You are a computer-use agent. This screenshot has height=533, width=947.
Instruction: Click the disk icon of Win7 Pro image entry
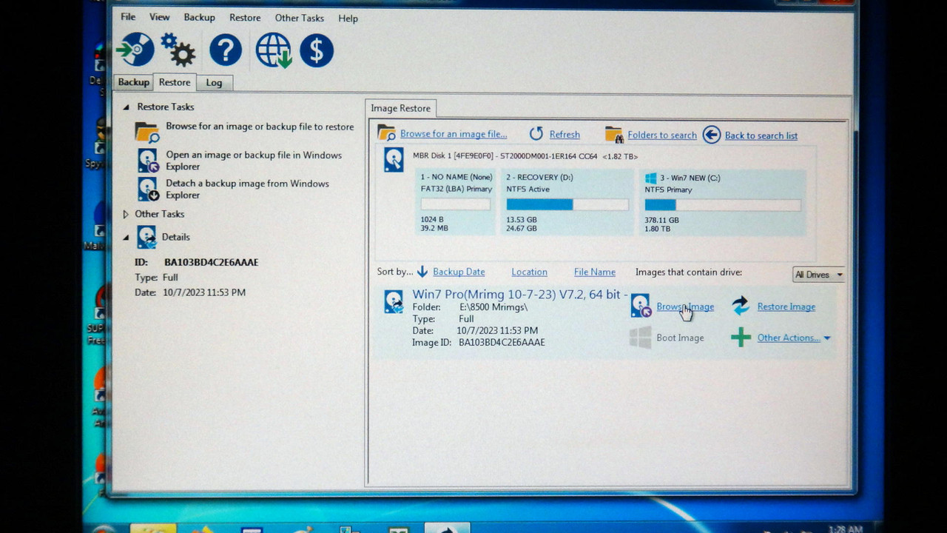394,301
